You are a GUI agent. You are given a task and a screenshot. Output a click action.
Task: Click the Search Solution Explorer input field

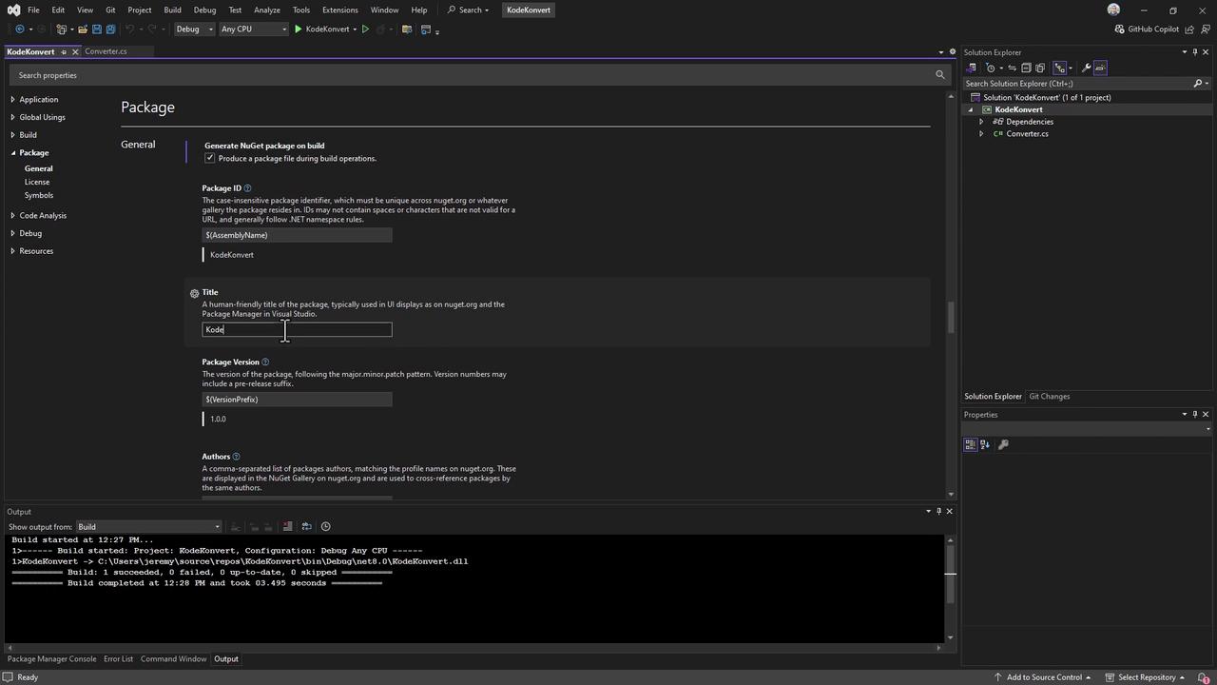1077,84
